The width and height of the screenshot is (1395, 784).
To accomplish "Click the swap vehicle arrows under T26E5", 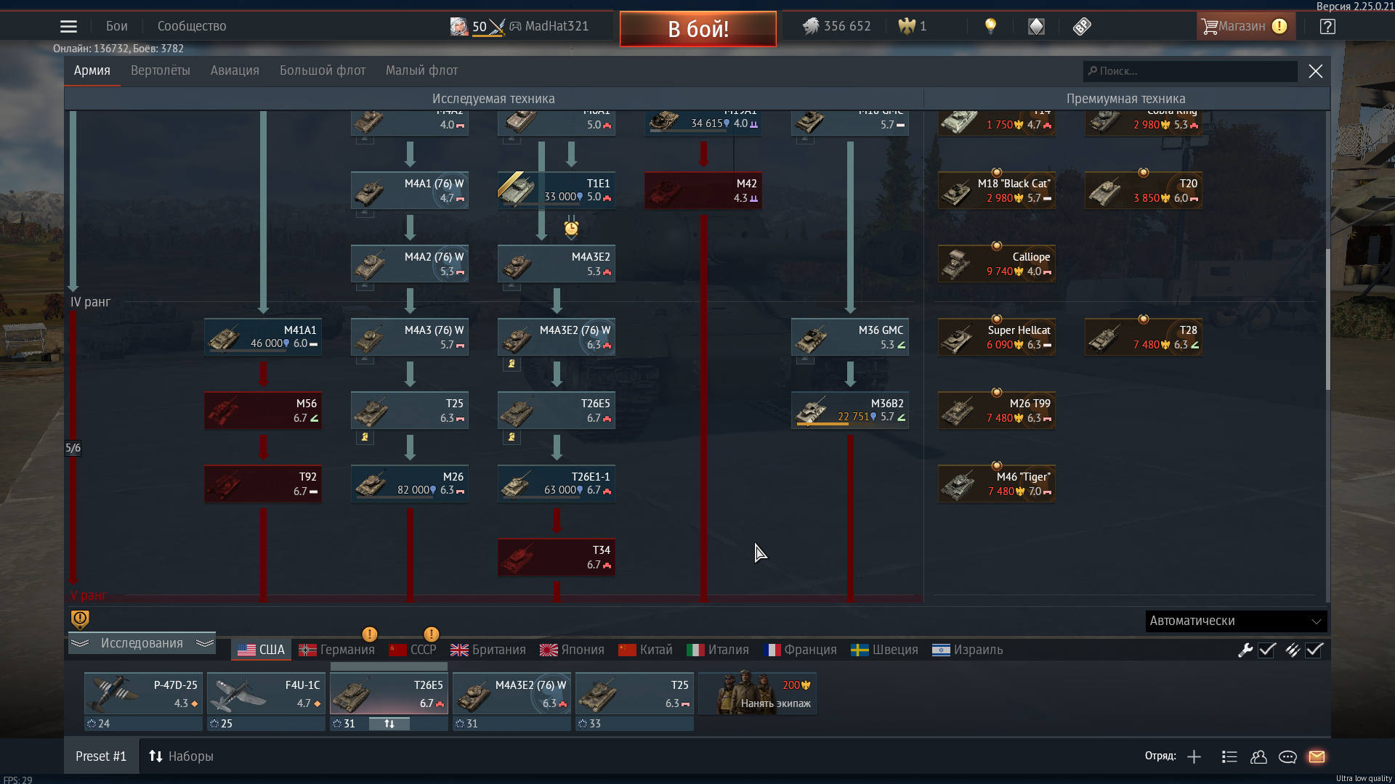I will (x=389, y=724).
